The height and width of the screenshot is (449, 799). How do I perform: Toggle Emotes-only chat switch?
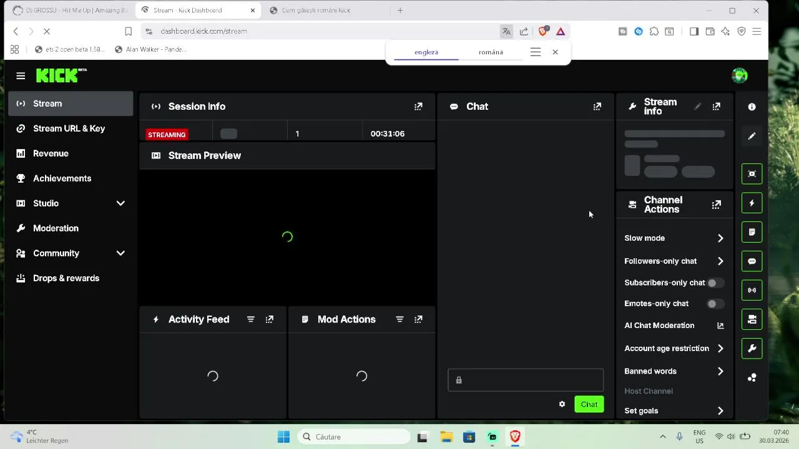(x=715, y=304)
